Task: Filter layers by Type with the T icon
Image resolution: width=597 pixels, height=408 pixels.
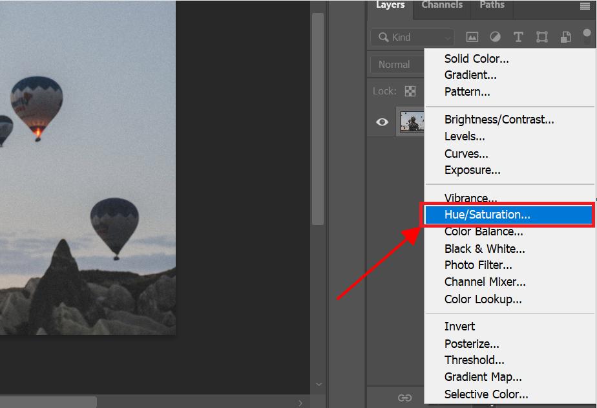Action: click(x=518, y=37)
